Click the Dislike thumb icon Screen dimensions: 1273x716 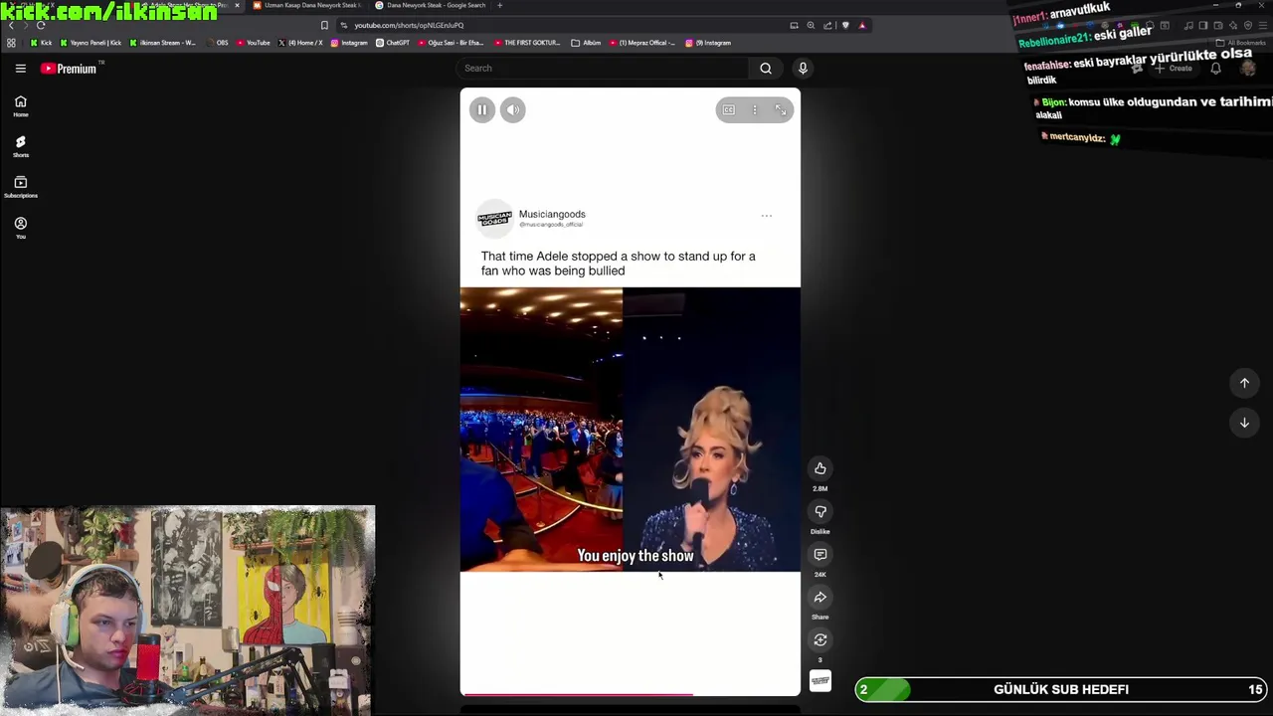point(820,511)
